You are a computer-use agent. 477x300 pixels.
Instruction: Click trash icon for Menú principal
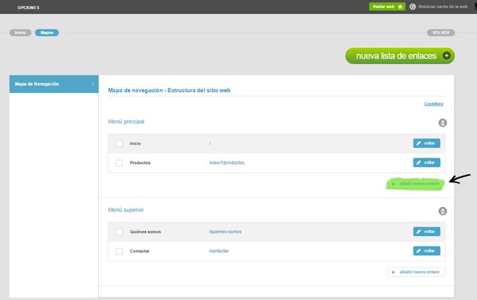click(x=442, y=123)
